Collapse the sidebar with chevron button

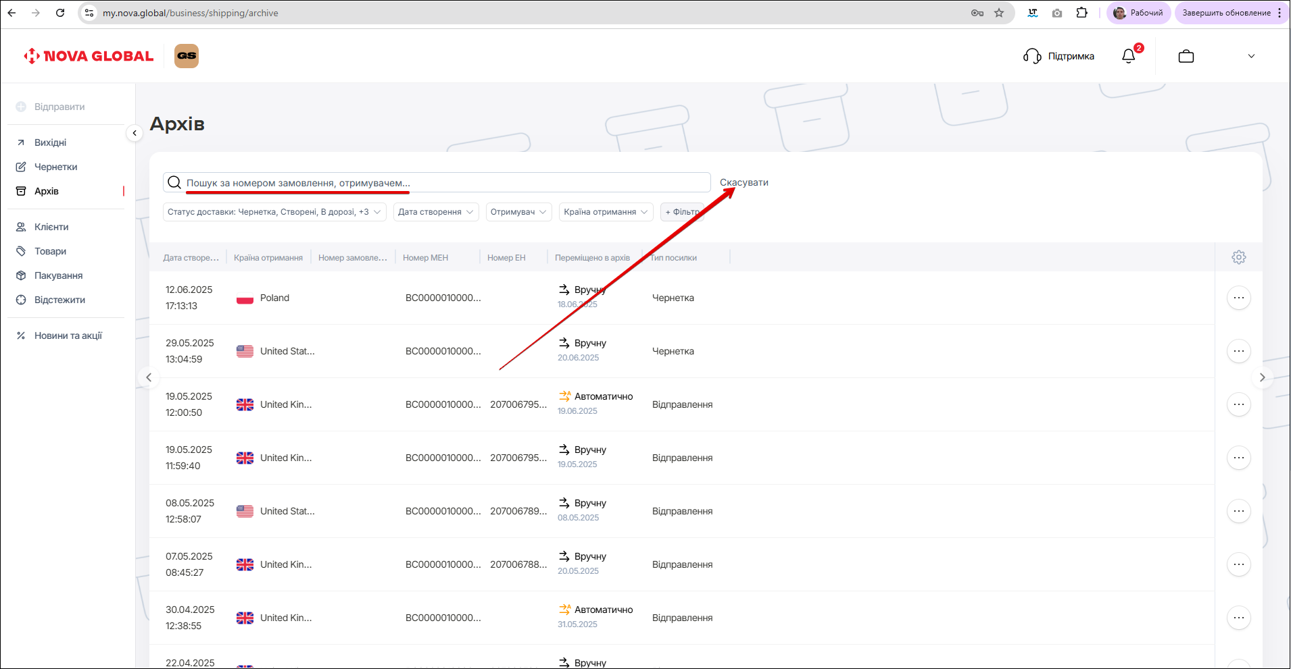coord(135,133)
